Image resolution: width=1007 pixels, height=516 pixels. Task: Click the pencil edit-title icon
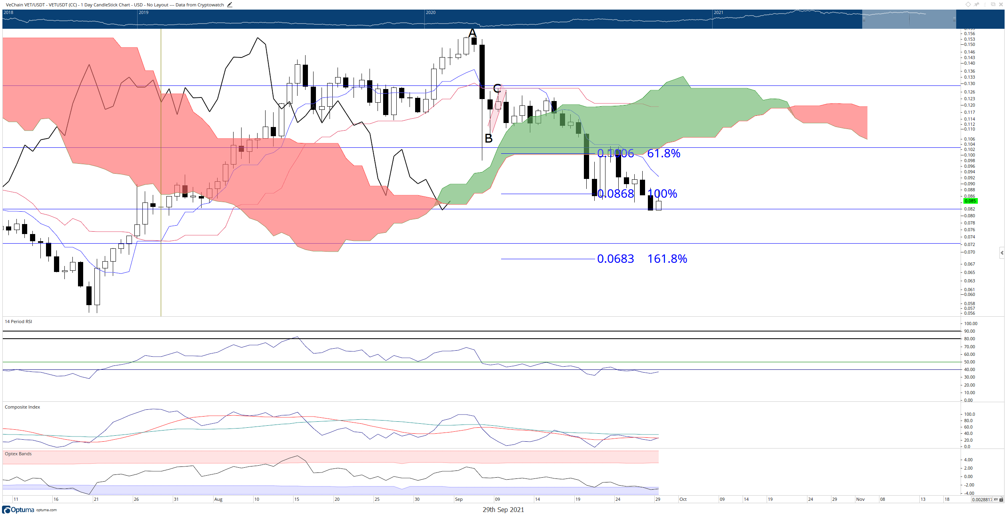coord(230,5)
